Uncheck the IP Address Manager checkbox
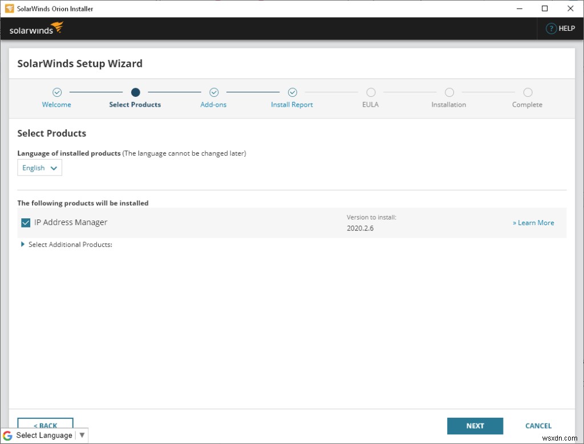 pyautogui.click(x=26, y=223)
